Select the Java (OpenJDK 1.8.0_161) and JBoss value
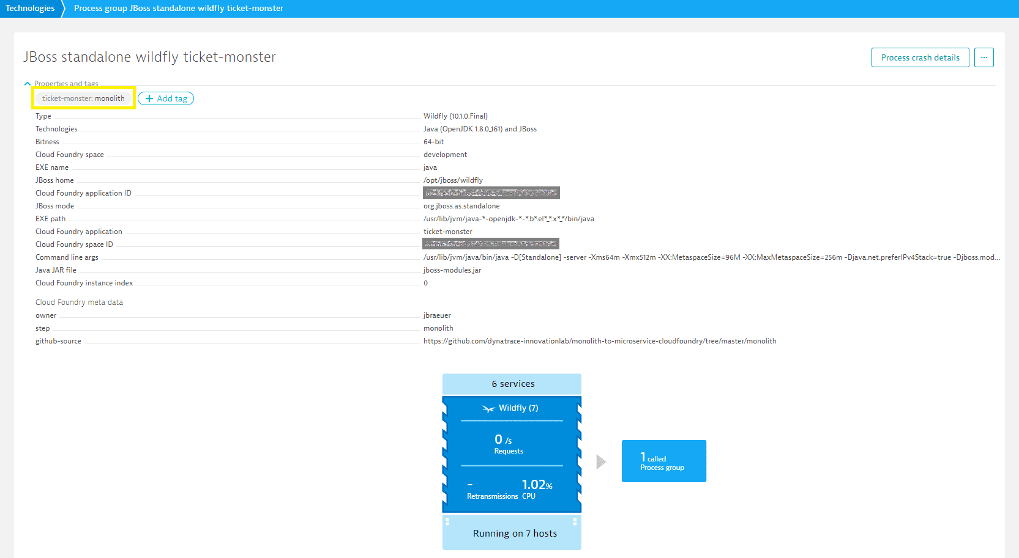1019x558 pixels. coord(480,129)
